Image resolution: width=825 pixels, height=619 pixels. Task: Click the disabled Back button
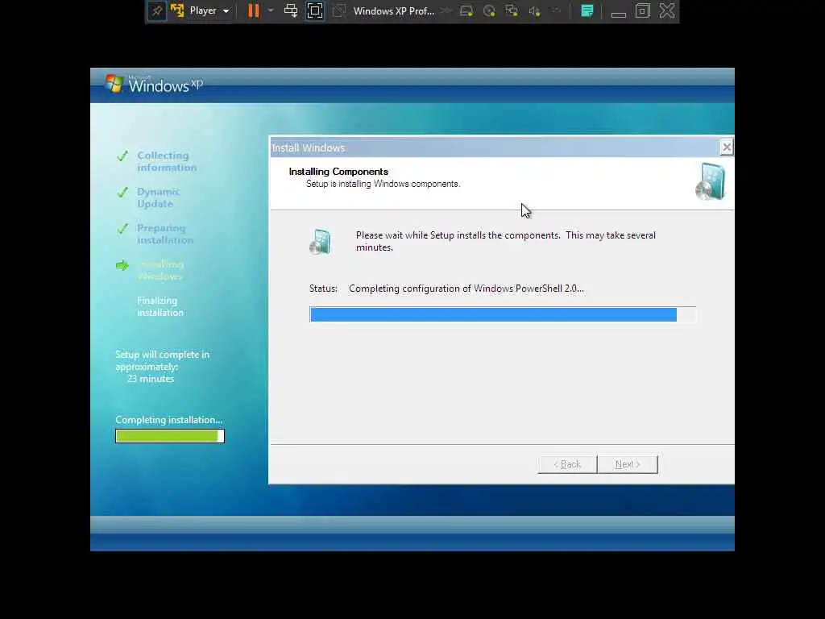(x=567, y=464)
